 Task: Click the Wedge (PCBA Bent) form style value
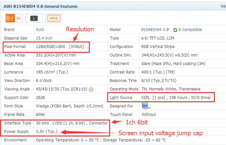click(x=70, y=106)
